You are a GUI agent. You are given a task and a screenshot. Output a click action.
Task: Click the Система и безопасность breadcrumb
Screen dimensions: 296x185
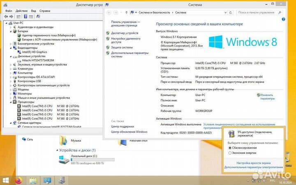pyautogui.click(x=154, y=12)
